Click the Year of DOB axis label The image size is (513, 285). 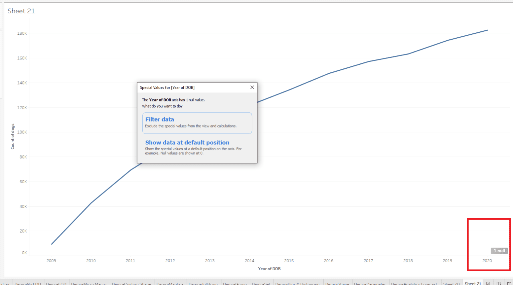click(269, 269)
